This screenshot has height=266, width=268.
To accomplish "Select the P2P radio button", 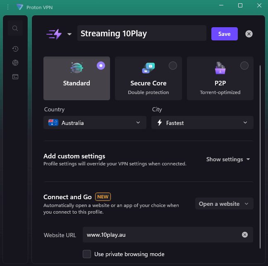I will click(244, 66).
